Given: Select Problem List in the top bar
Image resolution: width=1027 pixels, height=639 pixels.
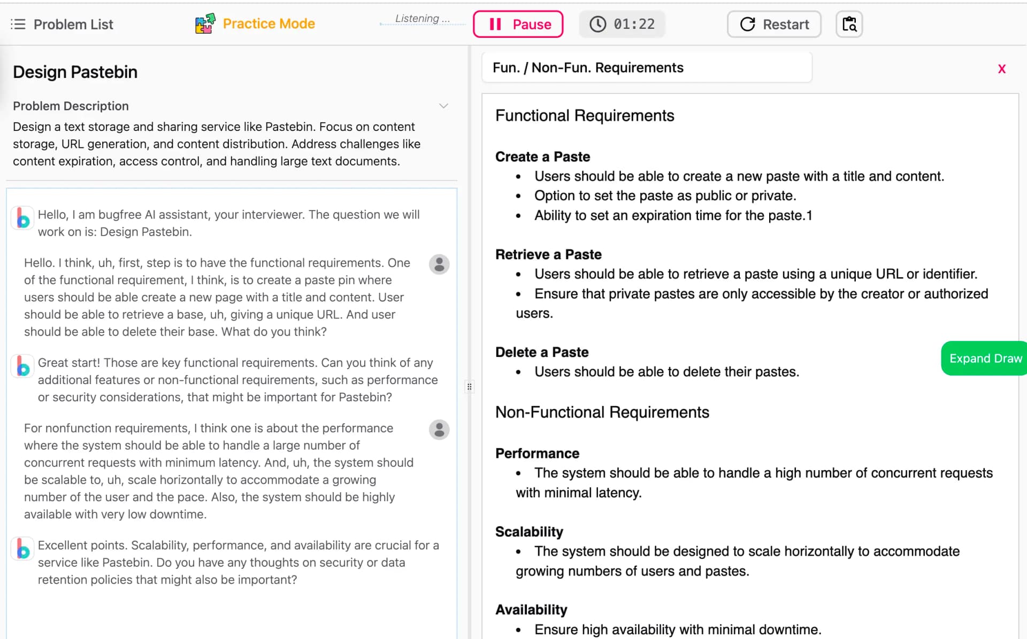Looking at the screenshot, I should (x=73, y=24).
